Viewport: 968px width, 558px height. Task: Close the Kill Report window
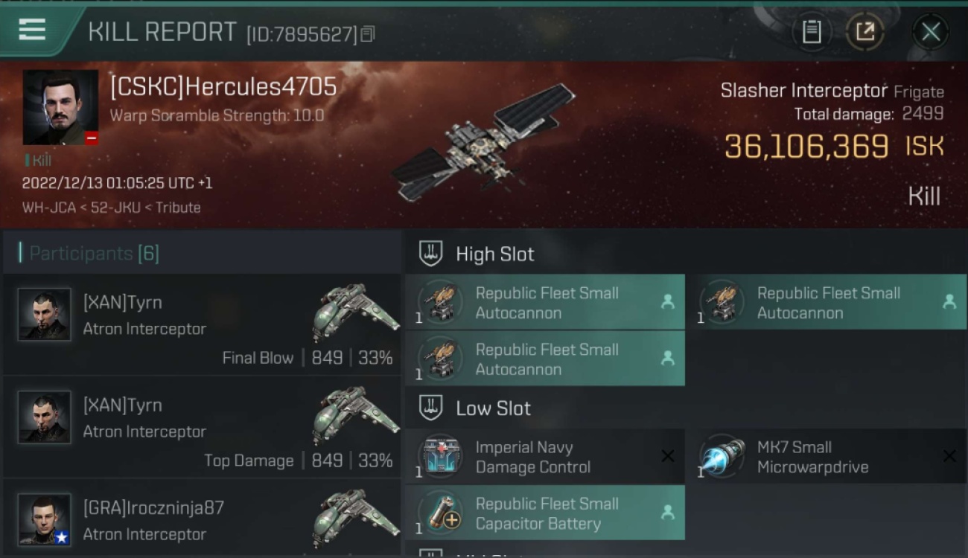(931, 32)
